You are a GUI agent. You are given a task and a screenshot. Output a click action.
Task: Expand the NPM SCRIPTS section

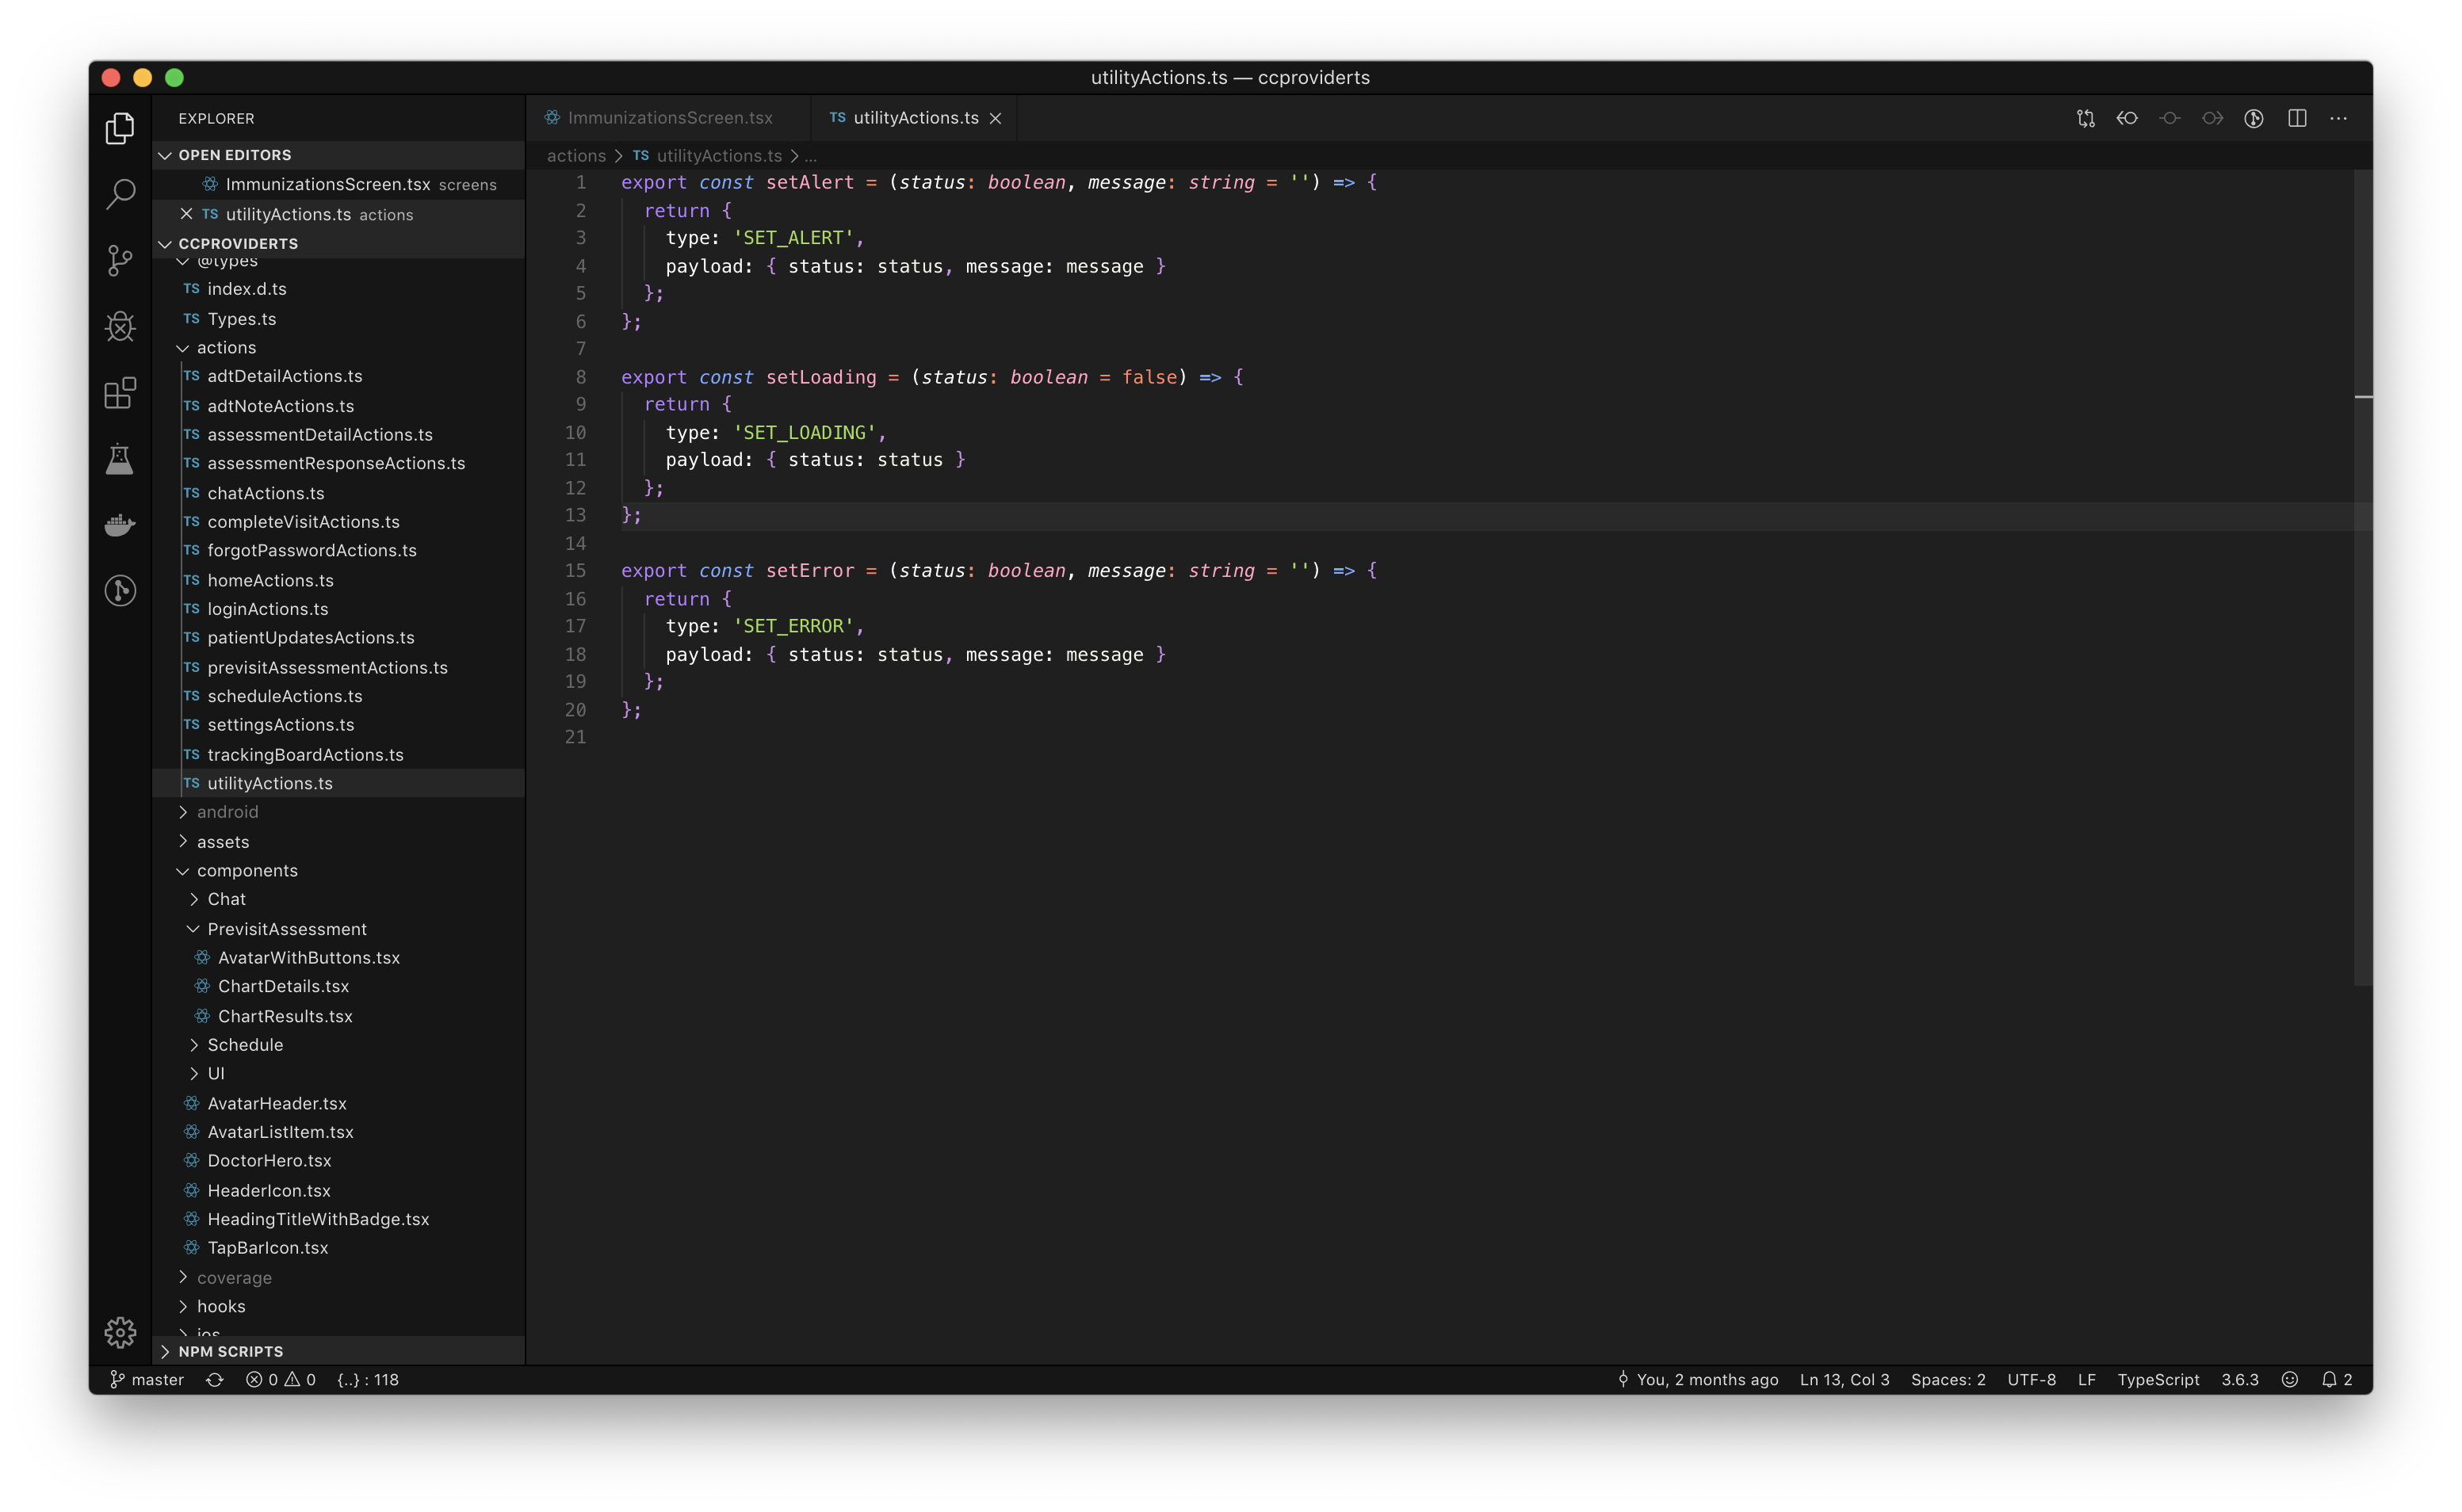tap(230, 1351)
